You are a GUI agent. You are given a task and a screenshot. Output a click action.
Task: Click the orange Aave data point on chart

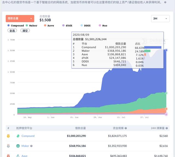coord(166,109)
